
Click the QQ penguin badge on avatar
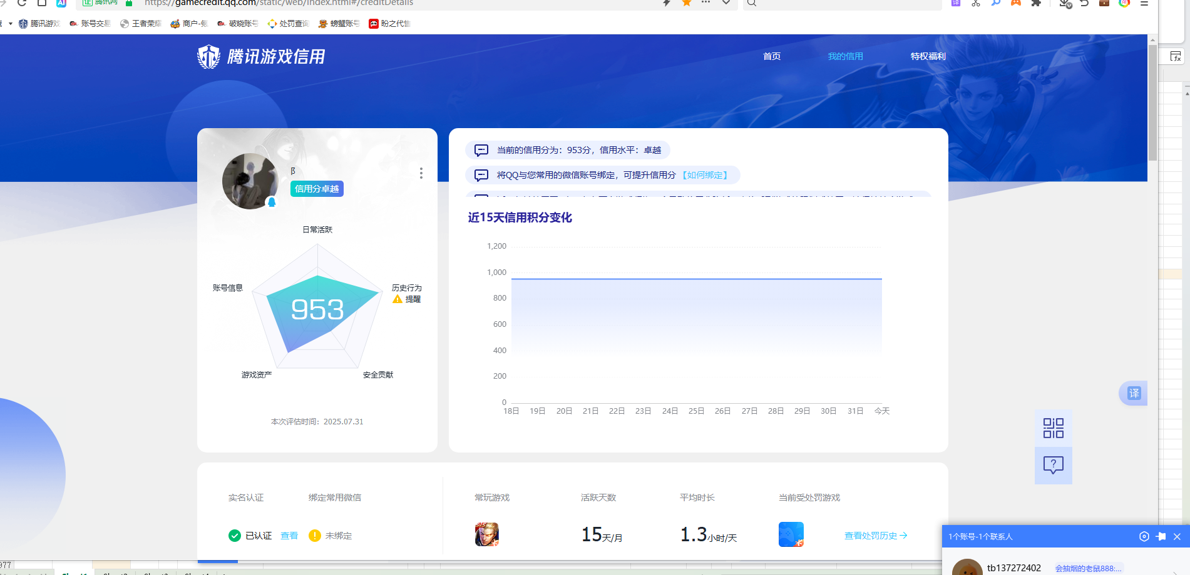[272, 202]
